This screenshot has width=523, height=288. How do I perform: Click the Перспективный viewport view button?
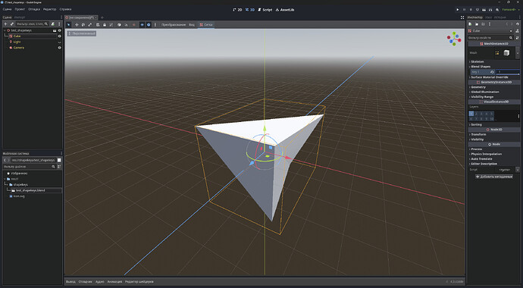[82, 33]
